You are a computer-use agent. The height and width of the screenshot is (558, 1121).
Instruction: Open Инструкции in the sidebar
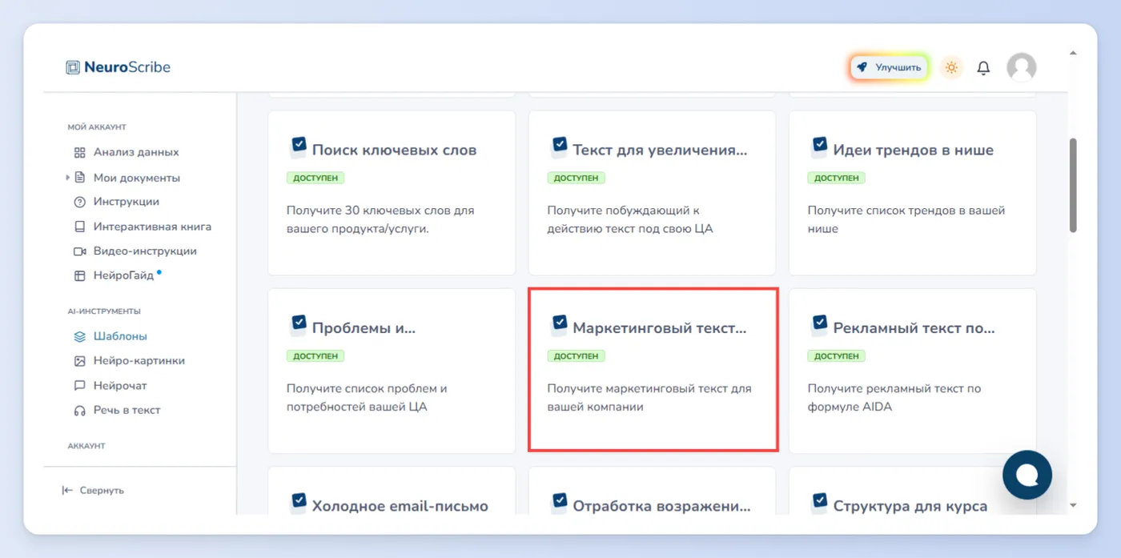pos(126,202)
